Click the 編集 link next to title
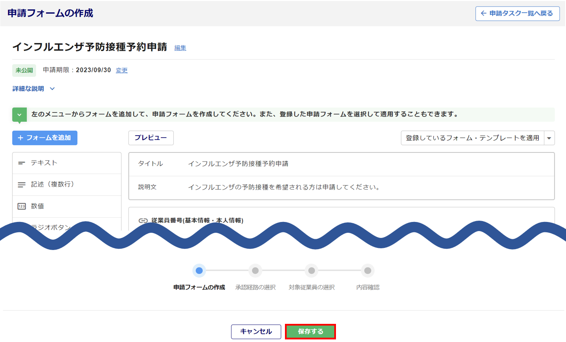Viewport: 566px width, 342px height. 180,48
